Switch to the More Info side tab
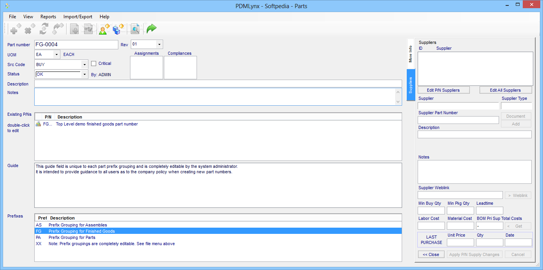Screen dimensions: 543x270 tap(411, 54)
